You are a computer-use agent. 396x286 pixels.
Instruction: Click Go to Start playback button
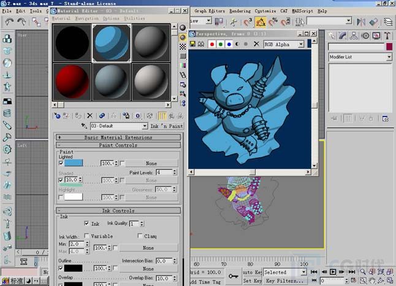click(x=314, y=272)
